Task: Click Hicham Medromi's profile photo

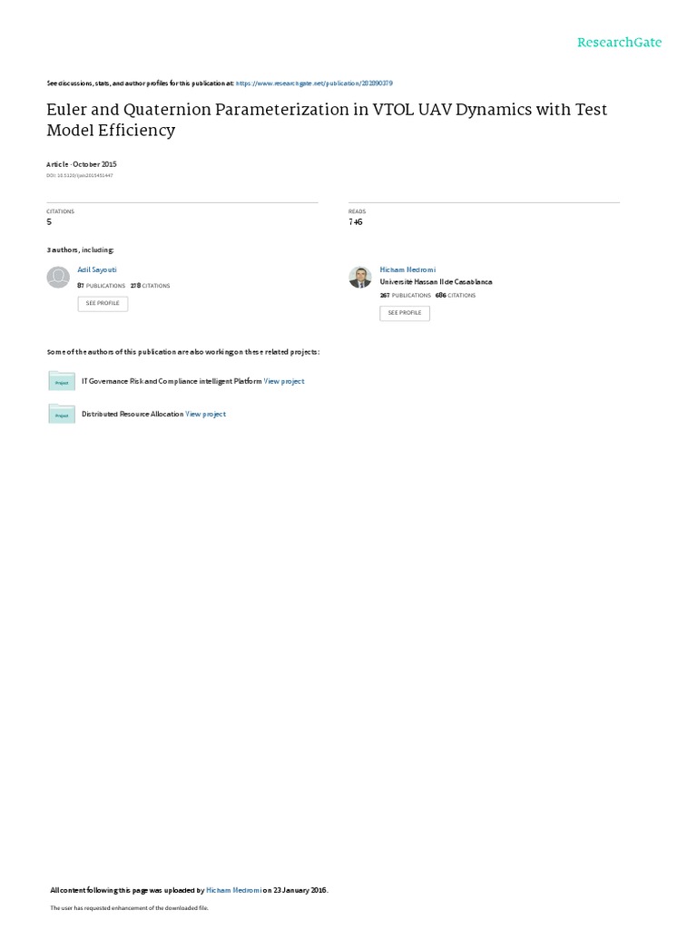Action: (360, 277)
